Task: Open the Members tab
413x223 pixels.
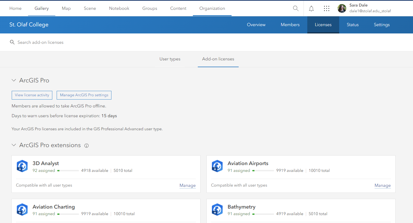Action: tap(290, 24)
